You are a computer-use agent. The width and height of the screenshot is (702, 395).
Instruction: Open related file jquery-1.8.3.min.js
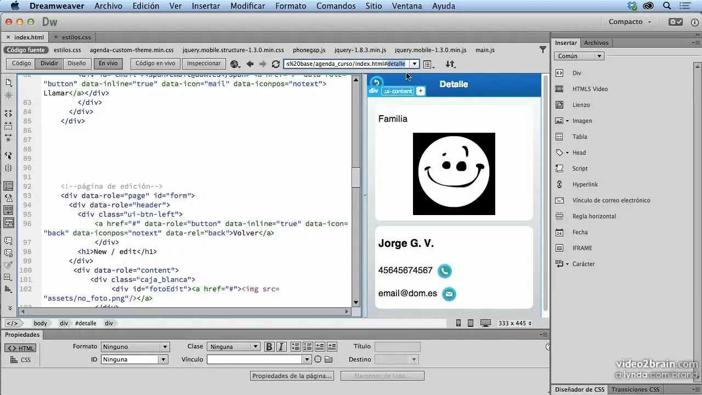tap(360, 50)
